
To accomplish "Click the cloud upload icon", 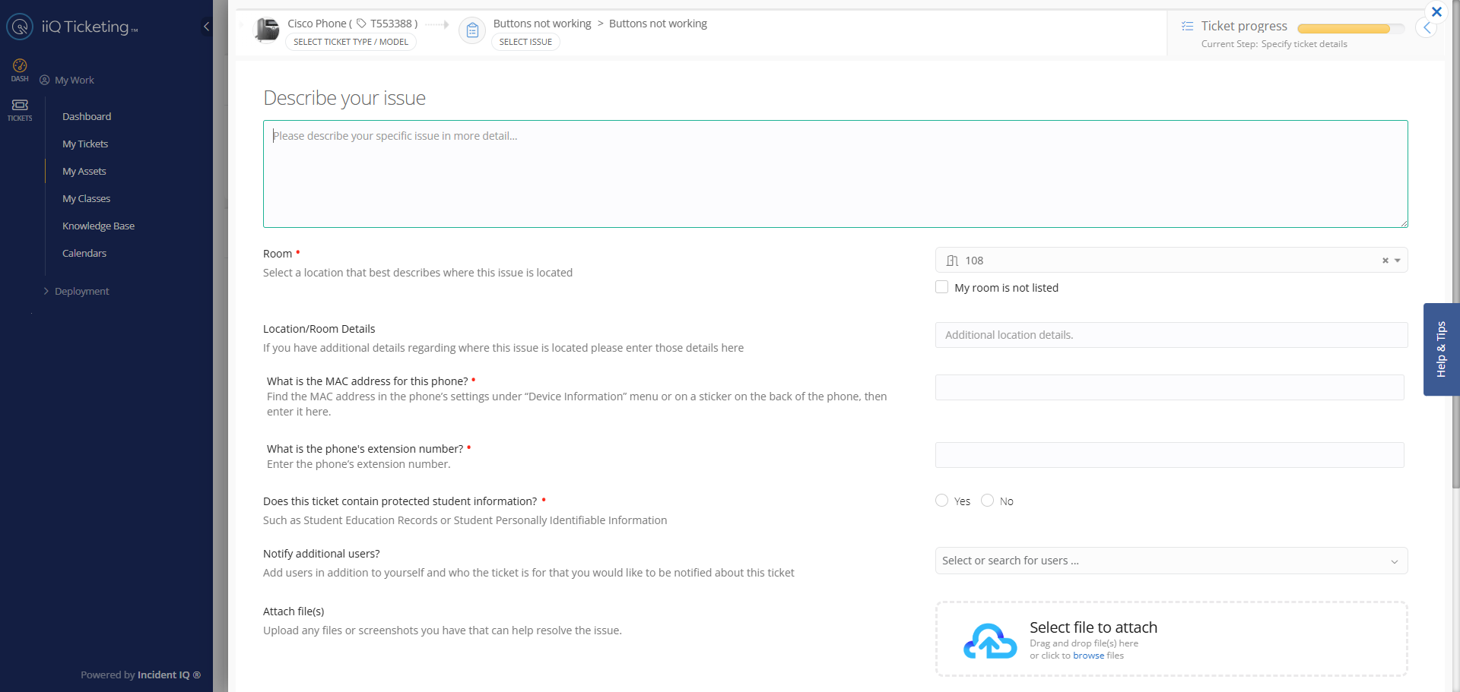I will pyautogui.click(x=989, y=641).
